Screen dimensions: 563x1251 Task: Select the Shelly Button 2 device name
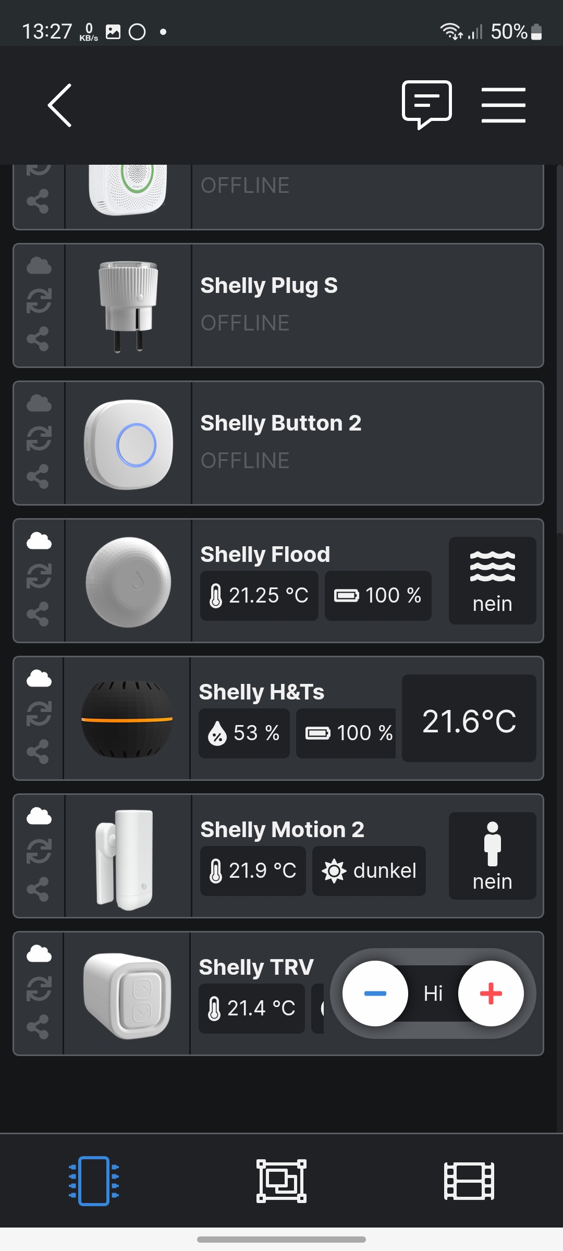(281, 423)
